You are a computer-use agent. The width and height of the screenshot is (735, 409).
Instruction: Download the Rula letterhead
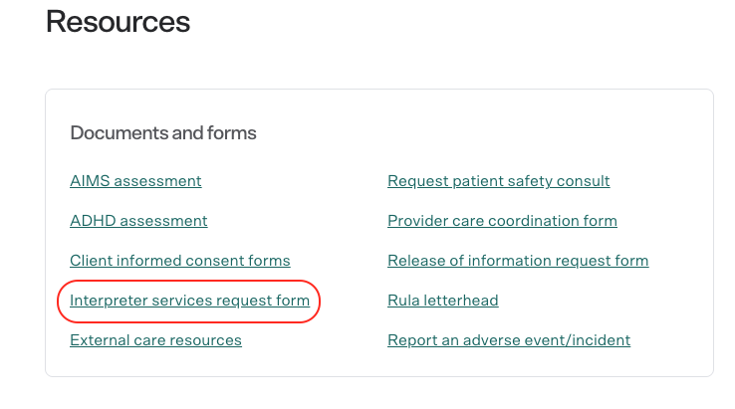click(442, 301)
